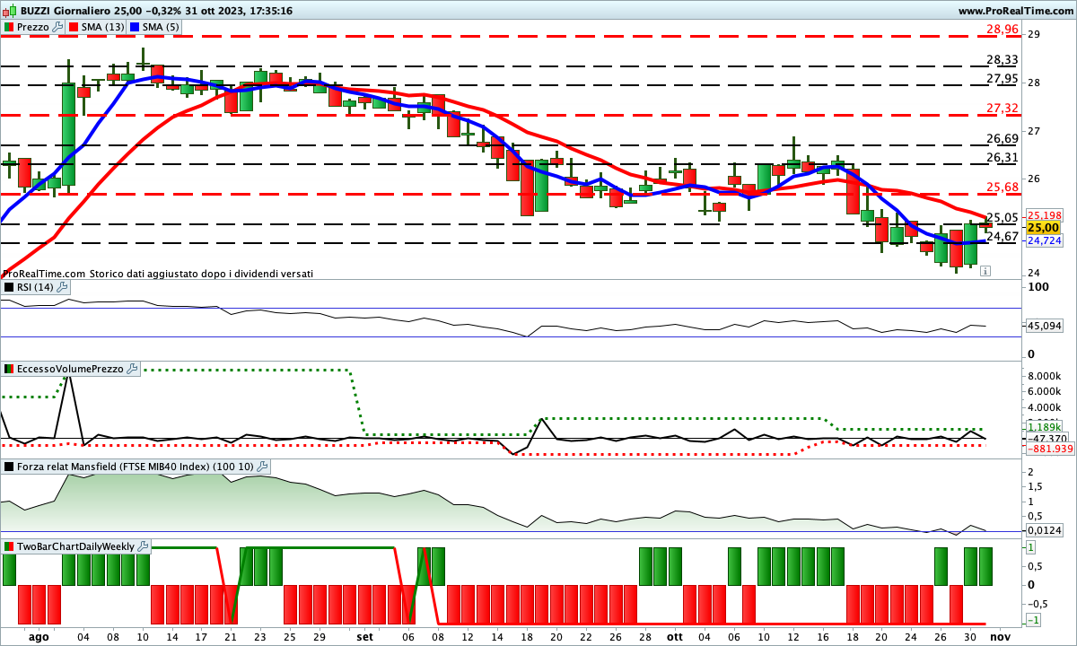The width and height of the screenshot is (1077, 646).
Task: Open the www.ProRealTime.com link
Action: [x=1016, y=11]
